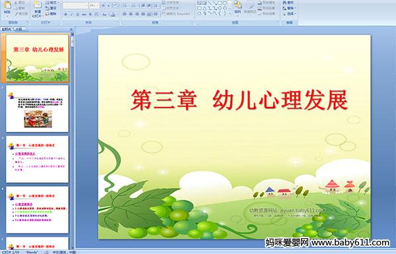Toggle Underline formatting
The width and height of the screenshot is (396, 254).
(x=77, y=15)
